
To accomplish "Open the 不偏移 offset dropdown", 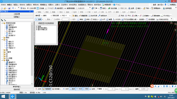I will [103, 89].
